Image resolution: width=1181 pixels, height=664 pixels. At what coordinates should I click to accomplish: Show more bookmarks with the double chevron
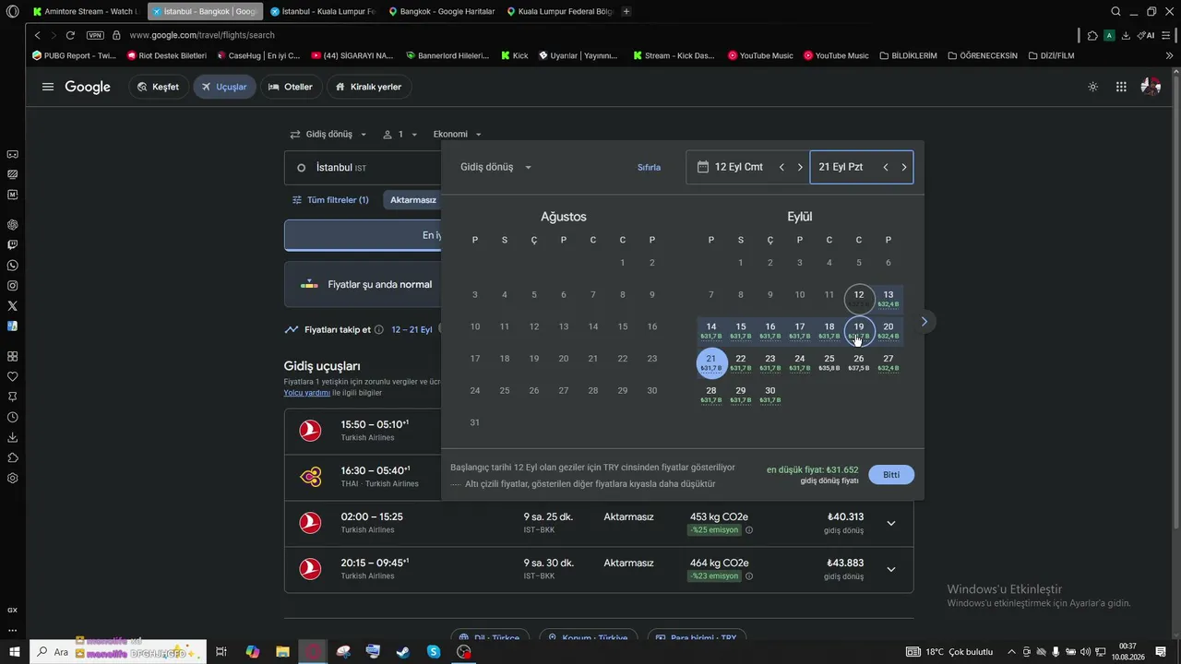(1170, 55)
